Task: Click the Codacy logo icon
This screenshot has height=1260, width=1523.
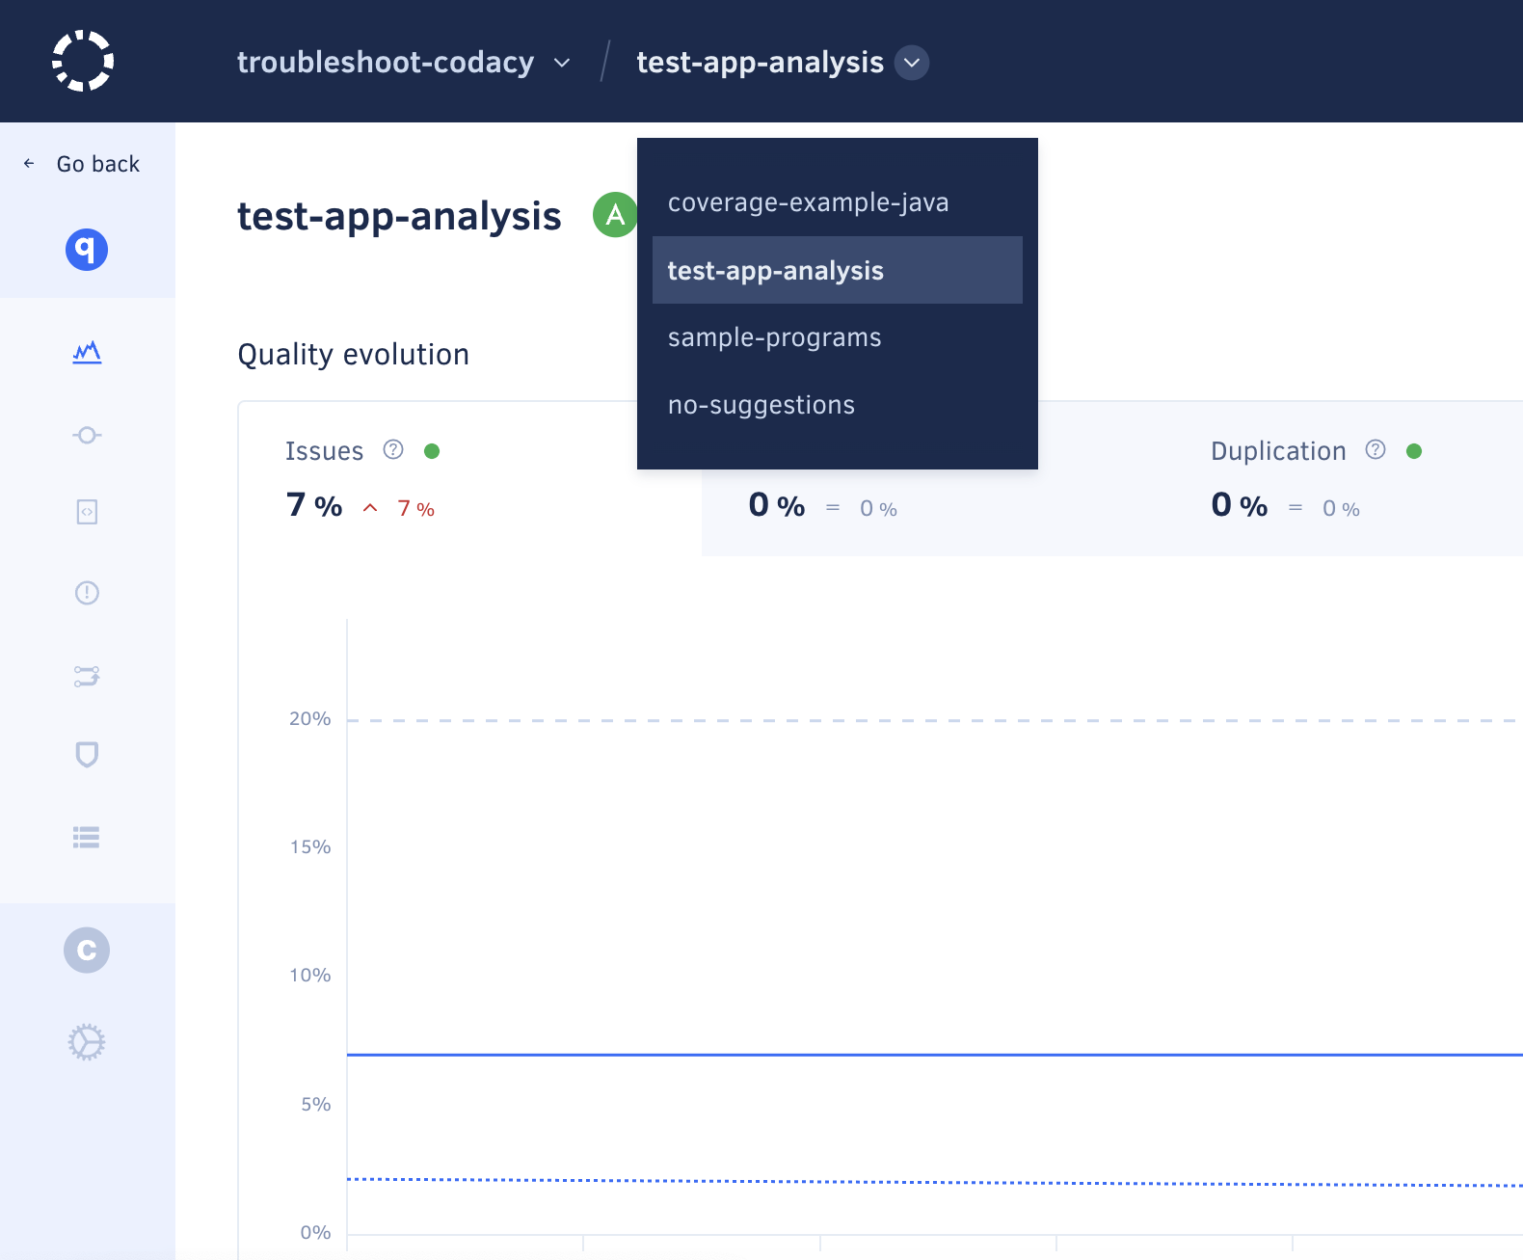Action: (83, 61)
